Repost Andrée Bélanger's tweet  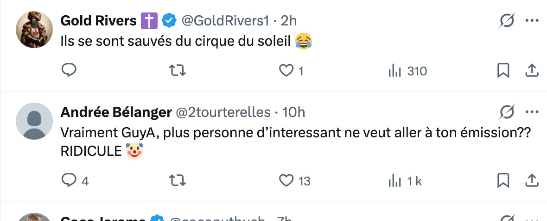177,180
